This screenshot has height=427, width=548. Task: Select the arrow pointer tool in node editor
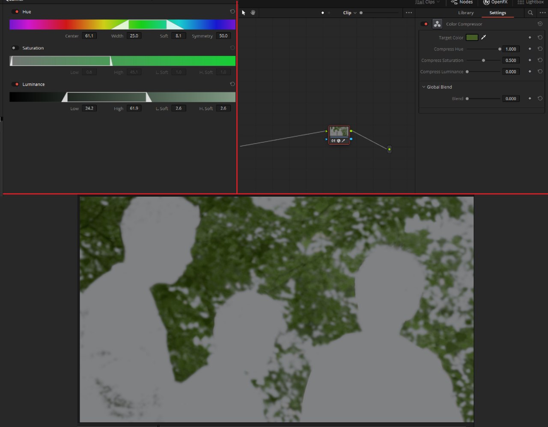point(244,13)
